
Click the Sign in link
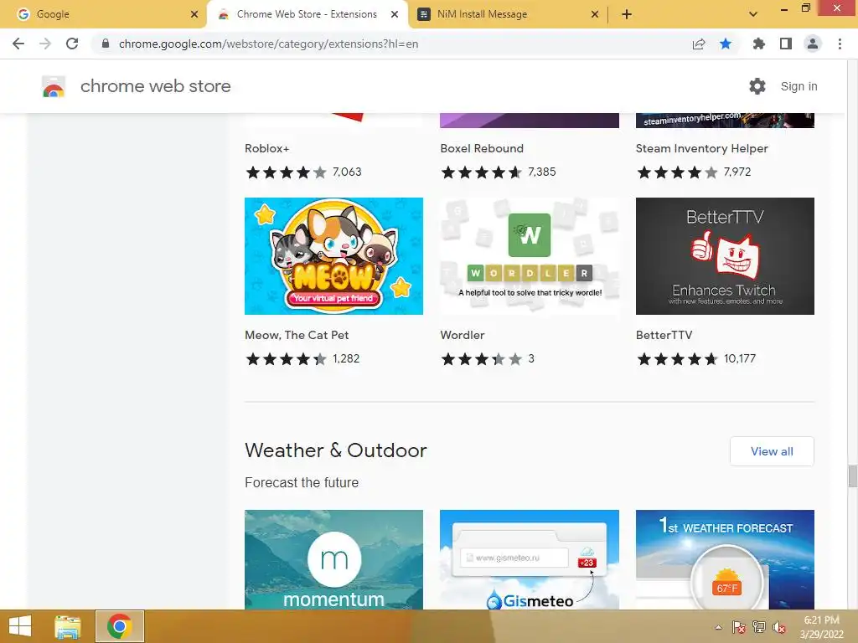click(x=799, y=86)
